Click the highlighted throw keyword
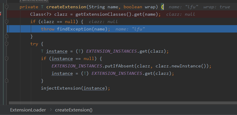 (48, 29)
